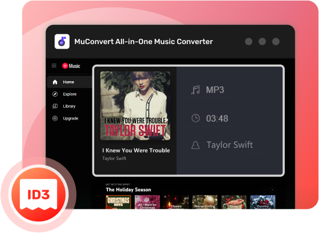The image size is (319, 233).
Task: Open the Cozy Christmas playlist thumbnail
Action: pos(234,202)
